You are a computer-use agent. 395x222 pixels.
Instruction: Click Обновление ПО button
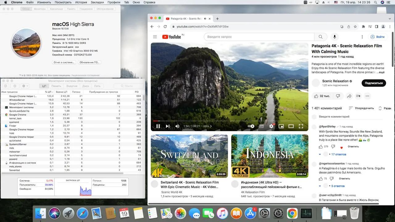(89, 62)
